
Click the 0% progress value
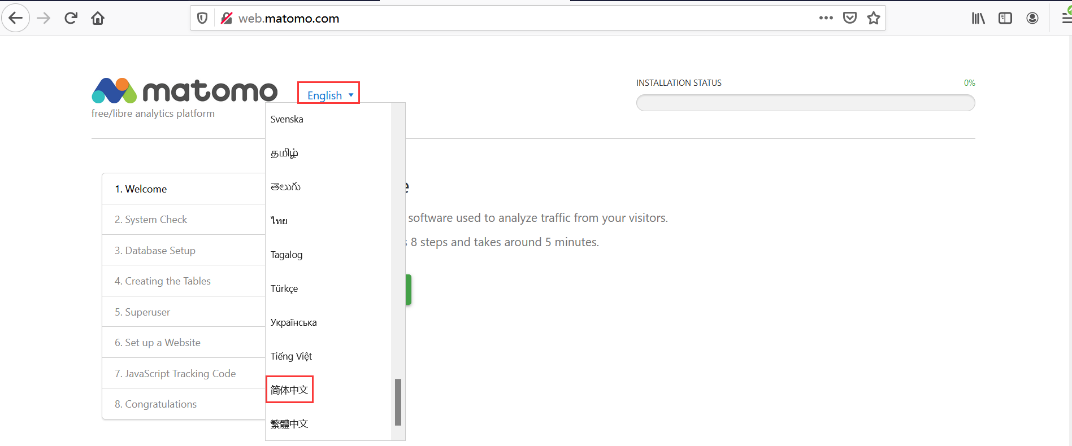tap(969, 83)
